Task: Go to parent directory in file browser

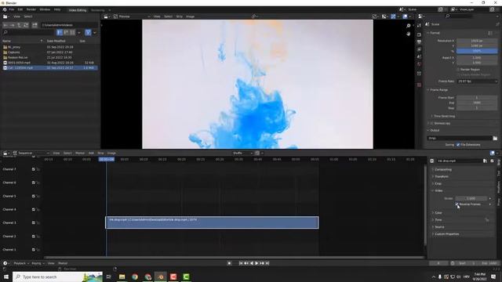Action: pos(19,25)
